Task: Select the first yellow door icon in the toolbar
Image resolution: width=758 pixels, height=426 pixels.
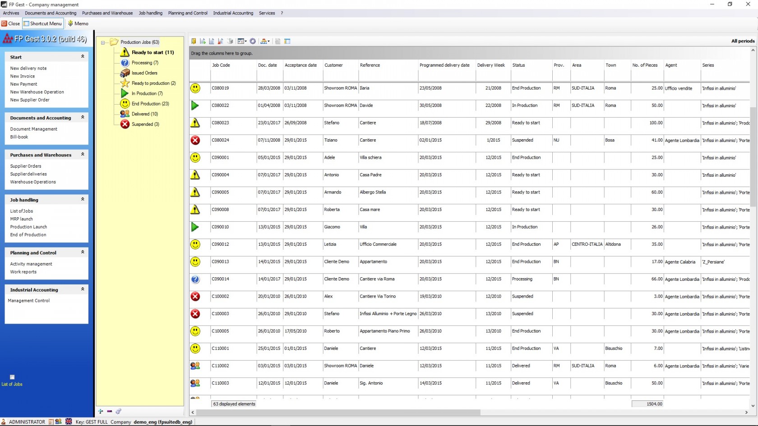Action: (194, 41)
